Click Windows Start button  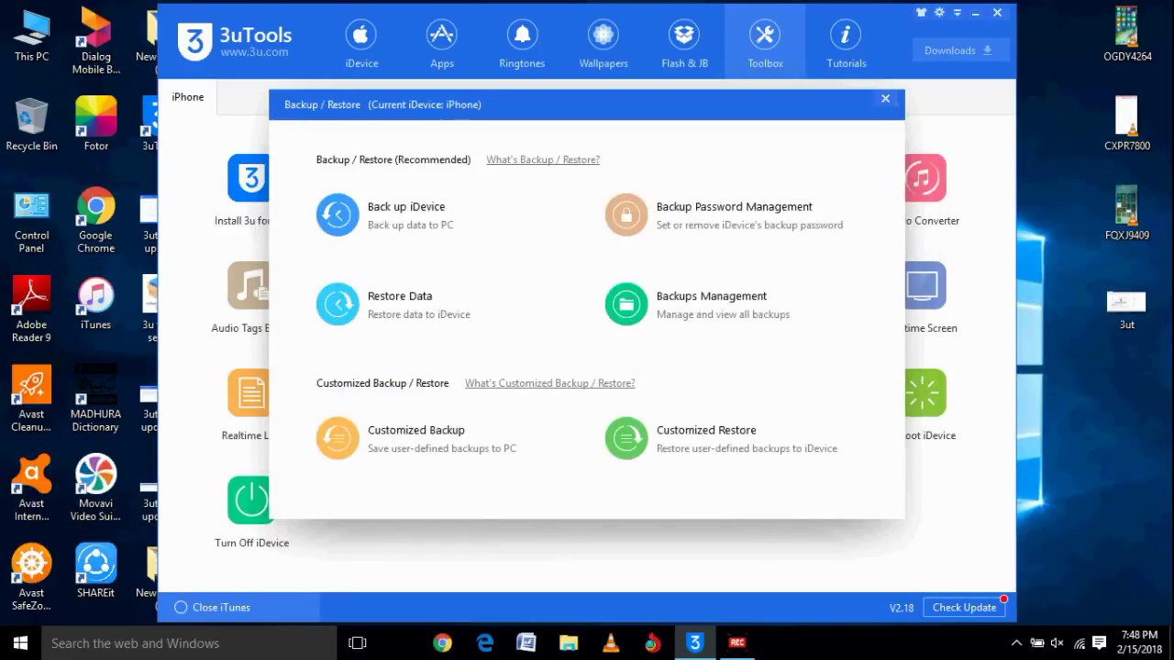click(20, 643)
